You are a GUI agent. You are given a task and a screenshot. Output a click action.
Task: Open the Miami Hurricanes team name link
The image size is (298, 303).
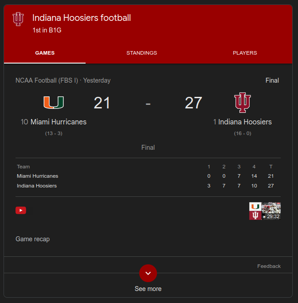tap(58, 122)
